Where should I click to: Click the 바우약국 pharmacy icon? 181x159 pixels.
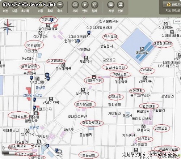point(83,90)
